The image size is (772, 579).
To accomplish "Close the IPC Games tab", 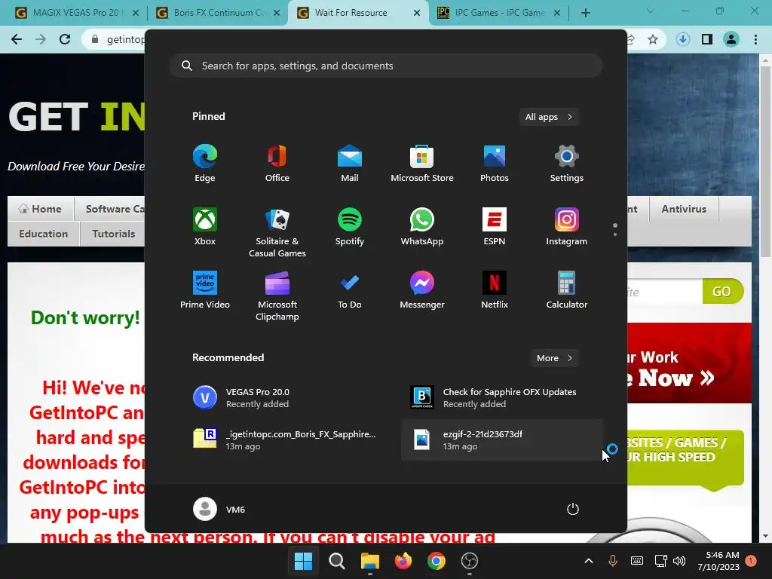I will pos(557,13).
